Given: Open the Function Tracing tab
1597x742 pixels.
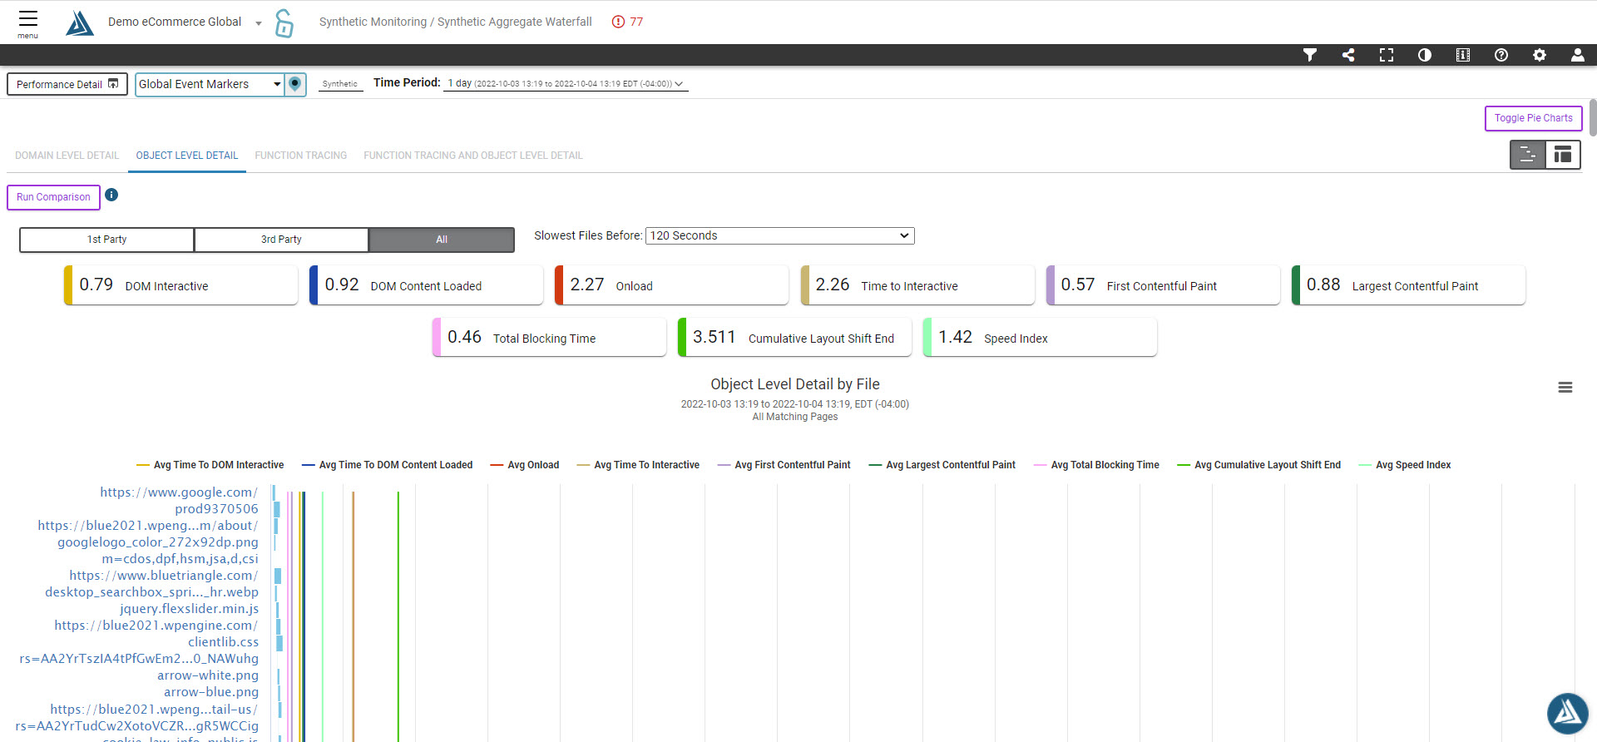Looking at the screenshot, I should pos(300,156).
